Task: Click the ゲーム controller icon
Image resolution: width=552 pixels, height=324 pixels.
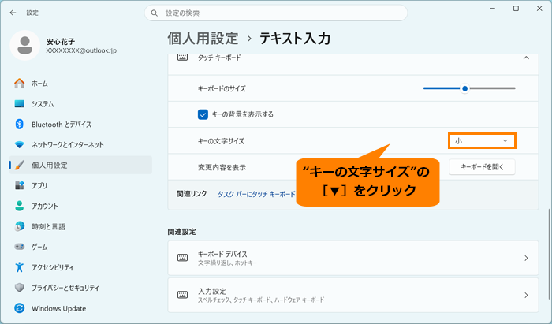Action: [x=20, y=247]
